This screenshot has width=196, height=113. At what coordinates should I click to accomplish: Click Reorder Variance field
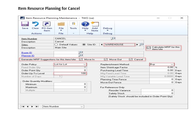click(157, 90)
